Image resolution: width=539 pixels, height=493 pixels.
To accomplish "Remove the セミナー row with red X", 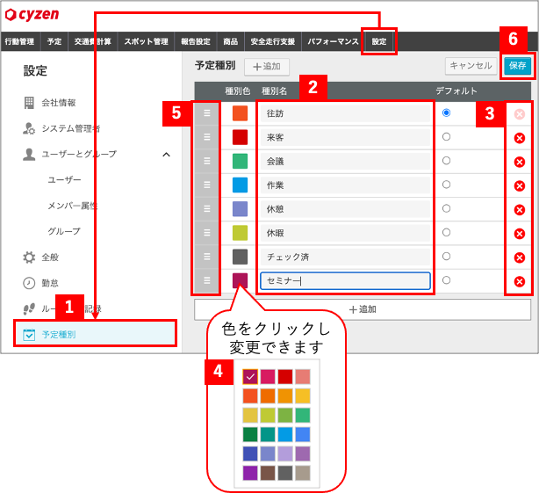I will pos(519,281).
